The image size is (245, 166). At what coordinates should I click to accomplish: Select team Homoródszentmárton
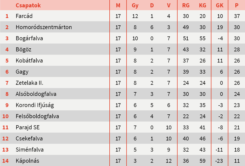(x=44, y=27)
